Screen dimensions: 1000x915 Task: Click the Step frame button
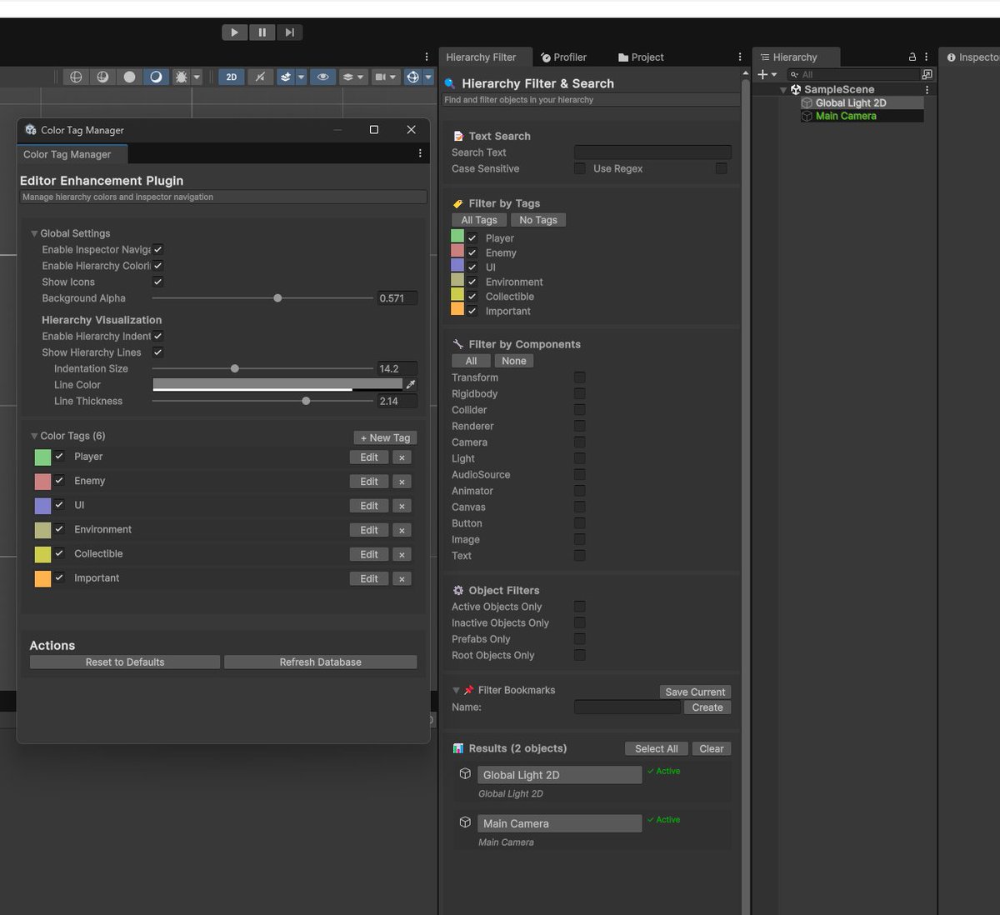tap(289, 32)
